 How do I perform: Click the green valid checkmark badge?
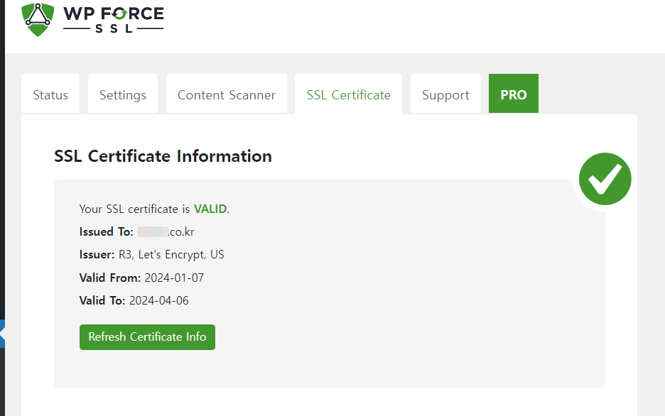(605, 179)
